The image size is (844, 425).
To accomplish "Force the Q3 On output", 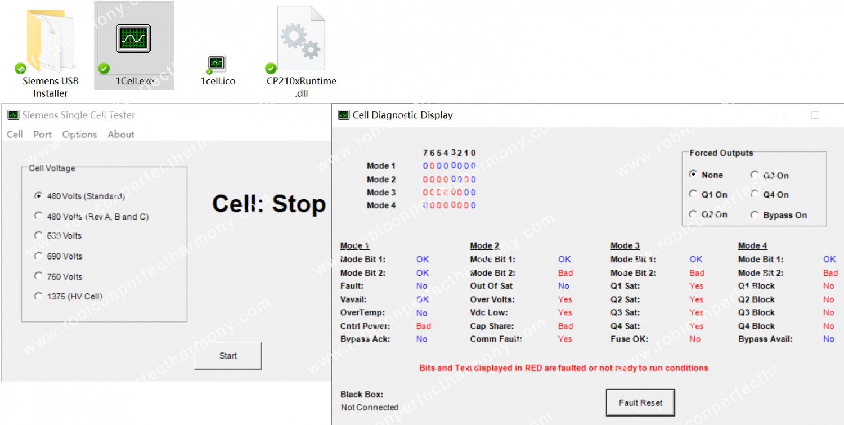I will [770, 176].
